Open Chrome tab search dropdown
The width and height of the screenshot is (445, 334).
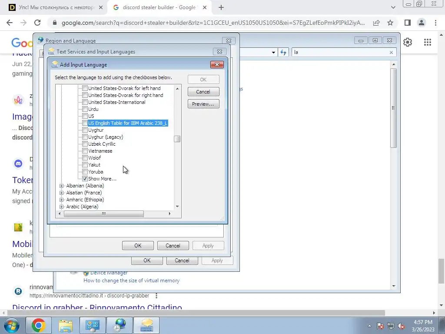pyautogui.click(x=393, y=8)
